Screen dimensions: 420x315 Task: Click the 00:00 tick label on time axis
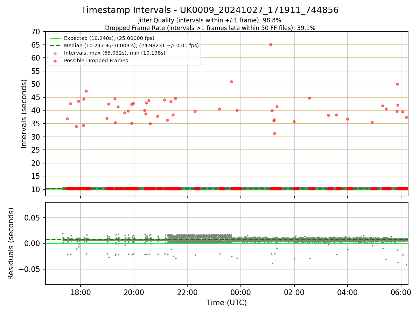(241, 293)
